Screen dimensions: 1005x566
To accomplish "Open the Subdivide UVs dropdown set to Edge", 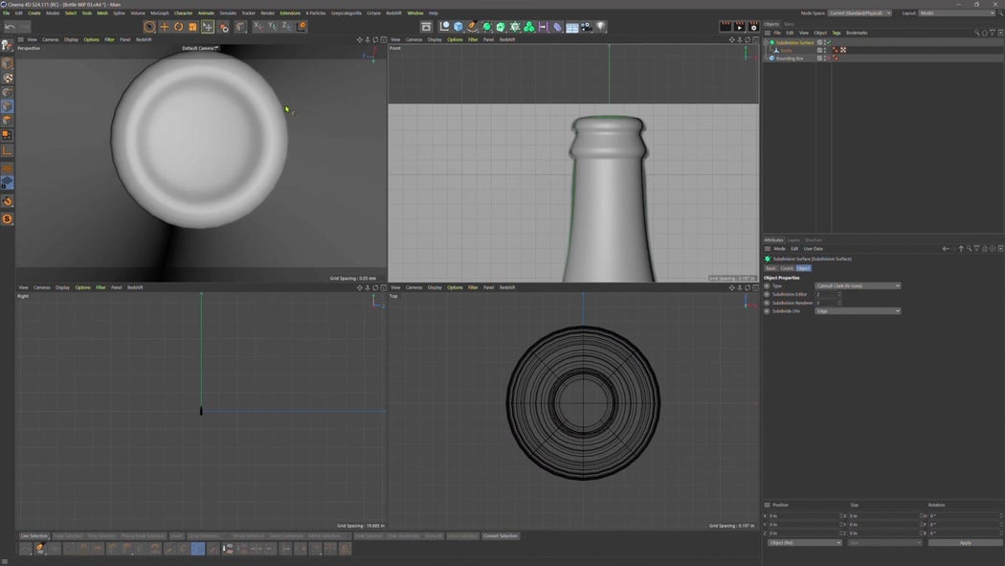I will [857, 310].
